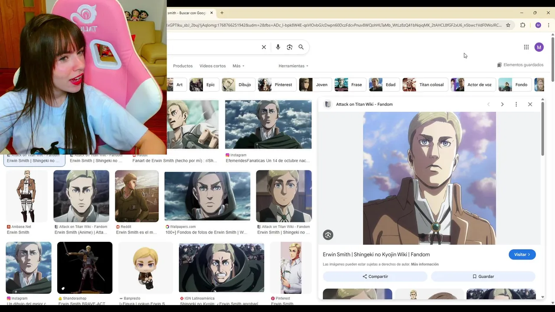
Task: Open the Chrome extensions puzzle icon
Action: 522,25
